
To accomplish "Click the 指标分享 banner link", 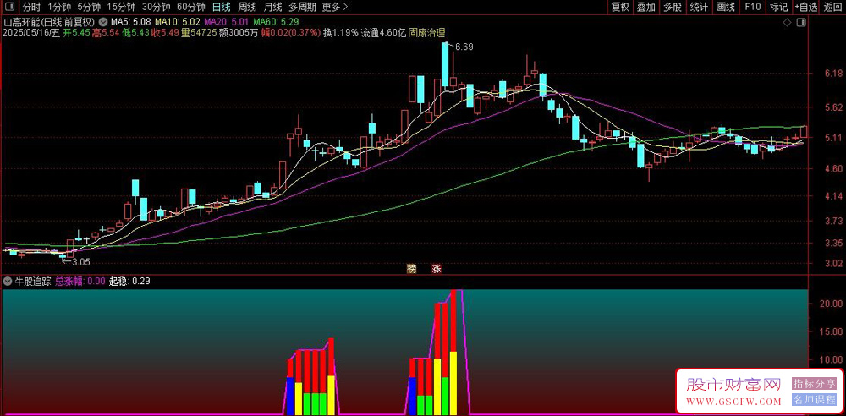I will pos(814,384).
